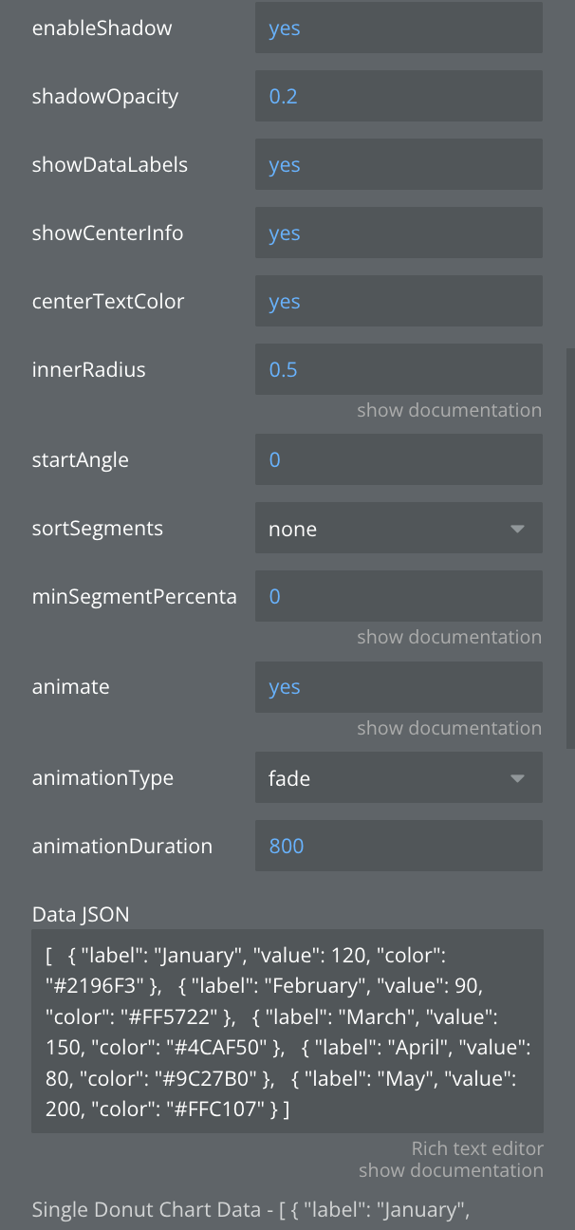
Task: Toggle the showDataLabels yes value
Action: tap(285, 165)
